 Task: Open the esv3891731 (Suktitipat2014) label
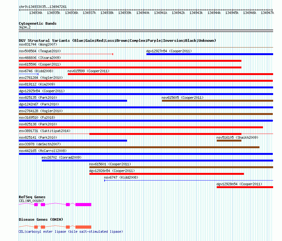pos(45,131)
